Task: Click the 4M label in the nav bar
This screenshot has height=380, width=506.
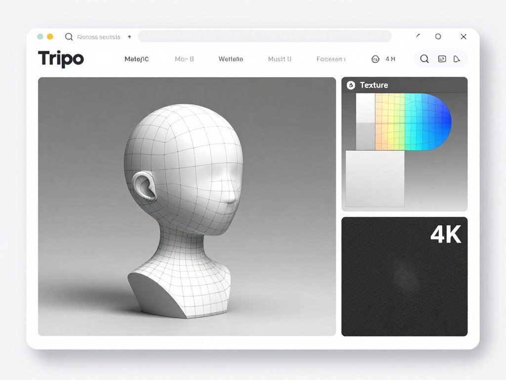Action: (x=390, y=59)
